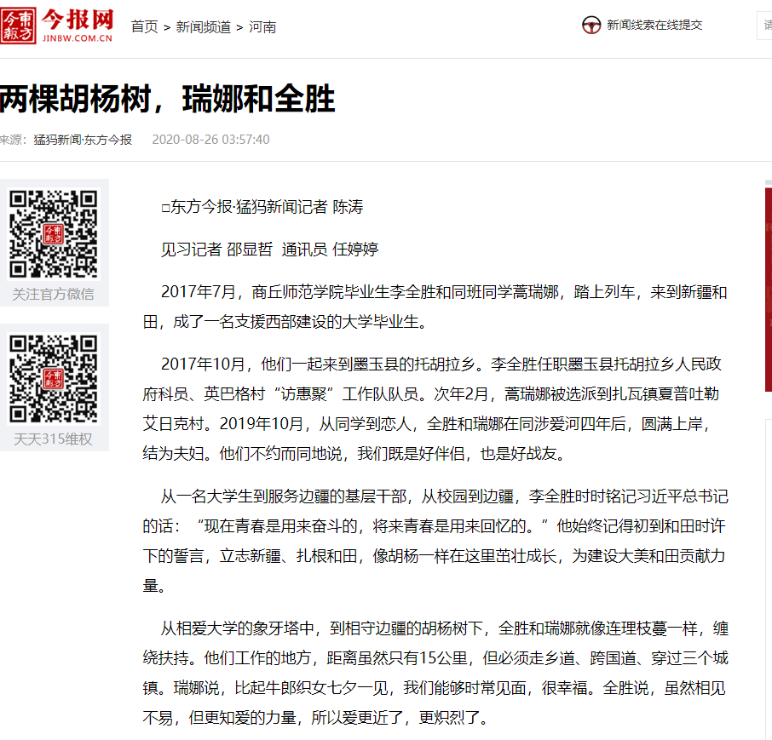Click the official WeChat QR code image
The image size is (772, 740).
click(x=54, y=233)
